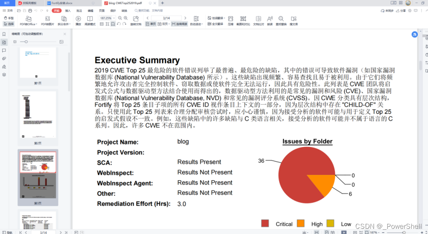Open the File (文件) menu
Image resolution: width=428 pixels, height=234 pixels.
pyautogui.click(x=8, y=10)
